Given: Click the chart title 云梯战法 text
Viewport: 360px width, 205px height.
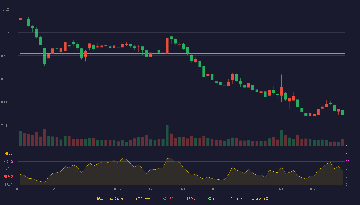Looking at the screenshot, I should point(100,199).
